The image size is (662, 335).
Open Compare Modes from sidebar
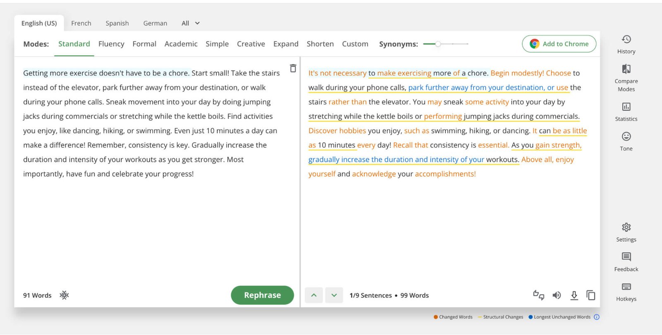click(x=626, y=69)
